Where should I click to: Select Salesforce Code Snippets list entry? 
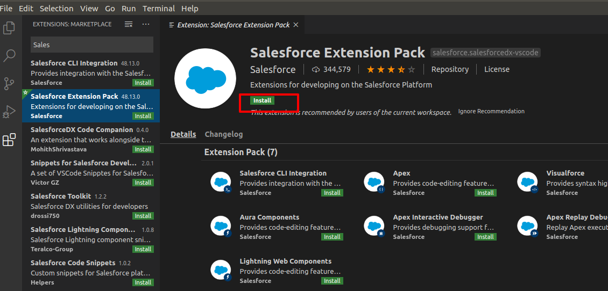(91, 272)
